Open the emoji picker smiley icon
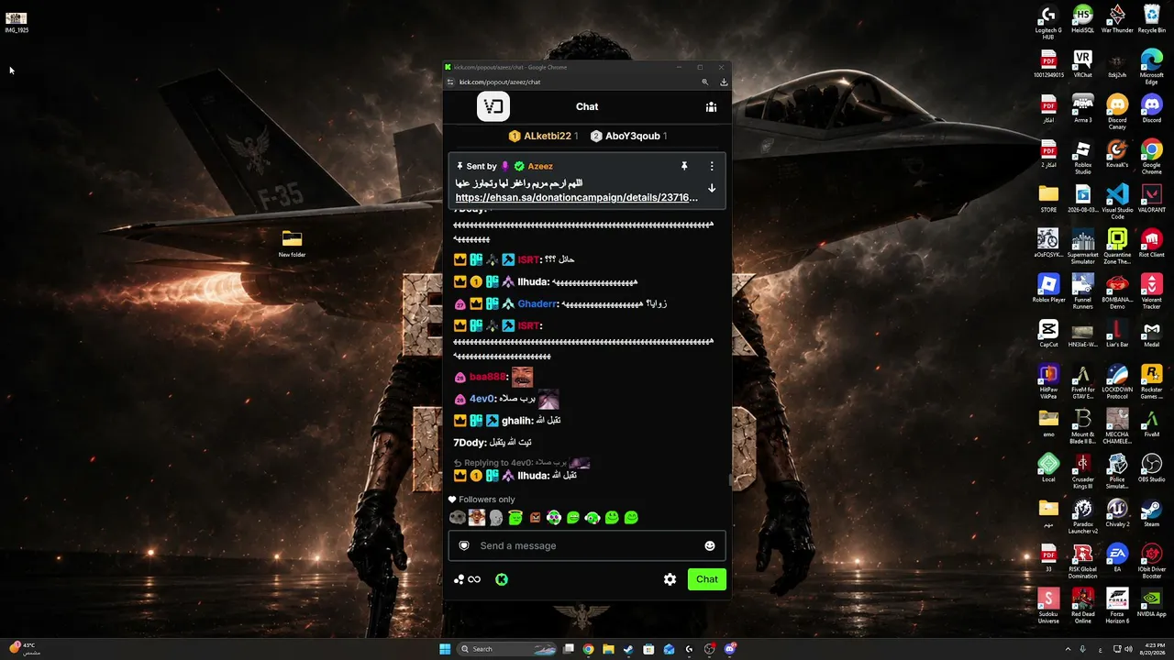Image resolution: width=1174 pixels, height=660 pixels. coord(709,545)
